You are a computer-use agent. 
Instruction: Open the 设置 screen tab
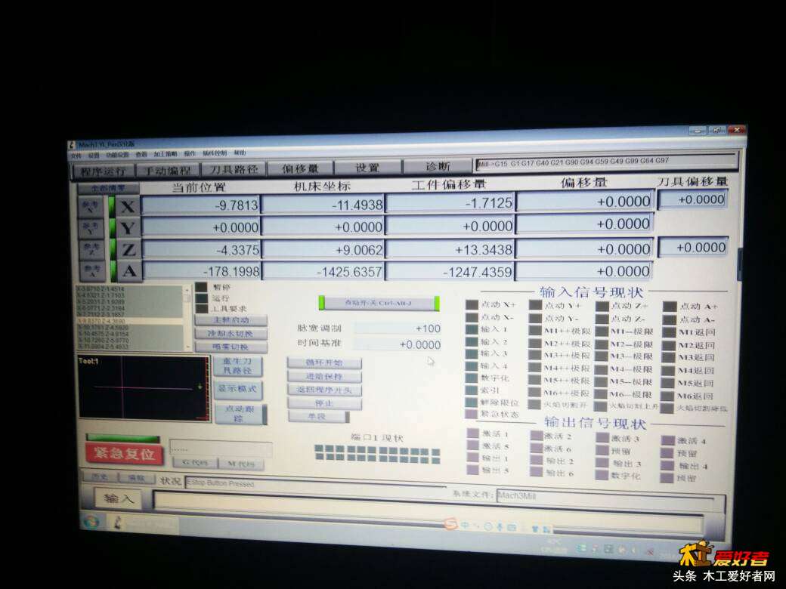click(367, 168)
